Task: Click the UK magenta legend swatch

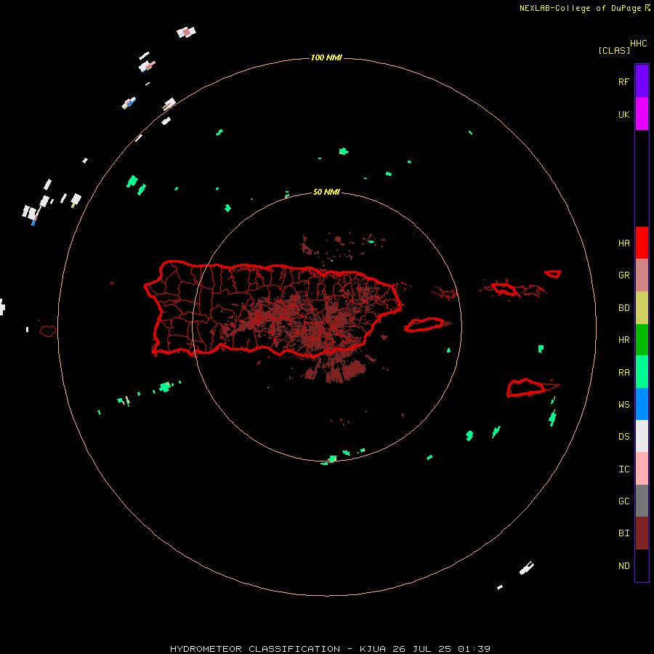Action: pos(642,114)
